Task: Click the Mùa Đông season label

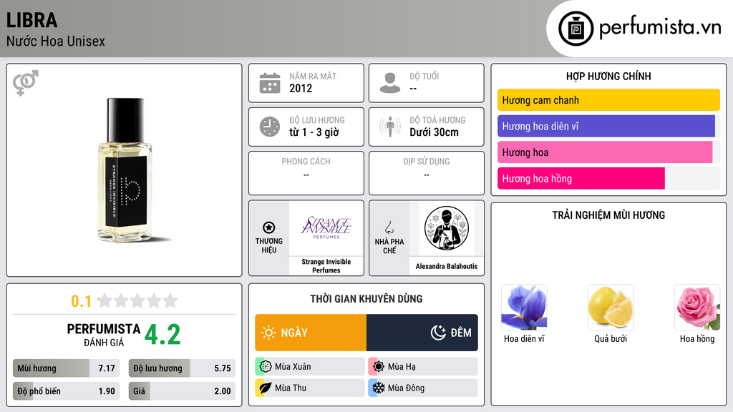Action: [x=406, y=388]
